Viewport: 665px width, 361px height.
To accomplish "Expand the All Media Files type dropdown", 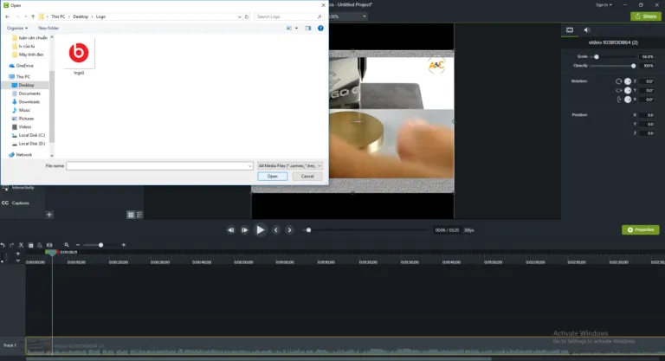I will click(x=290, y=164).
